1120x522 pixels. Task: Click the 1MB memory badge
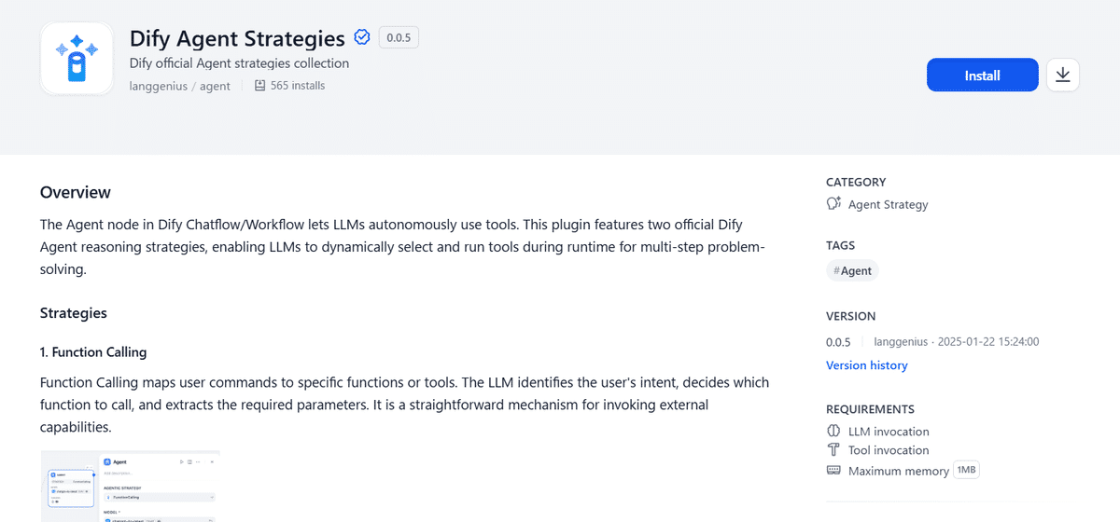[x=966, y=471]
